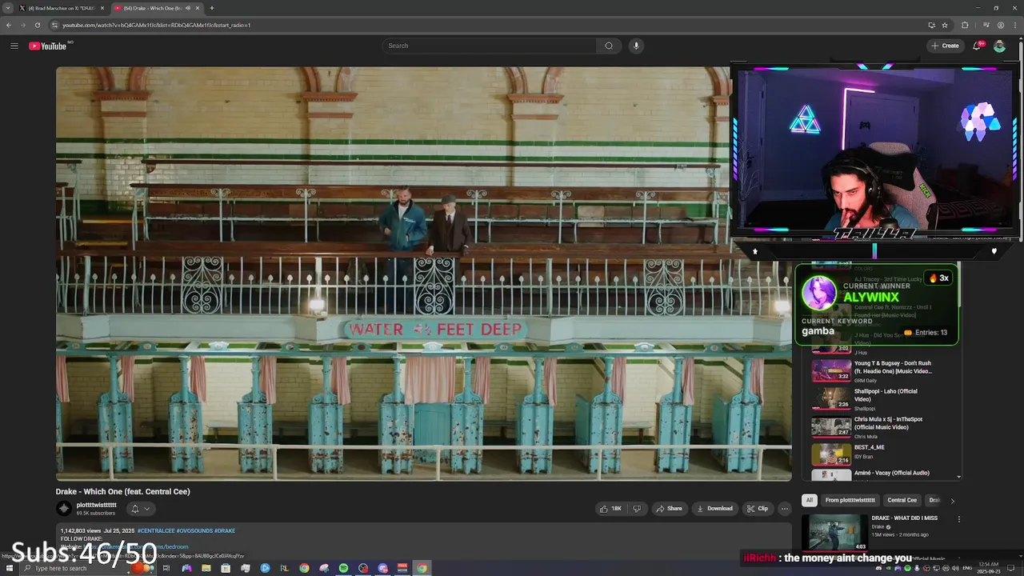Viewport: 1024px width, 576px height.
Task: Focus the YouTube search field
Action: point(490,46)
